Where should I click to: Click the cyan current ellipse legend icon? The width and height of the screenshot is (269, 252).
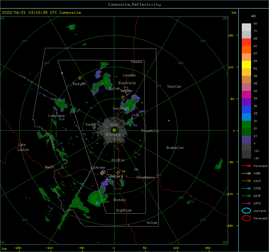click(246, 211)
